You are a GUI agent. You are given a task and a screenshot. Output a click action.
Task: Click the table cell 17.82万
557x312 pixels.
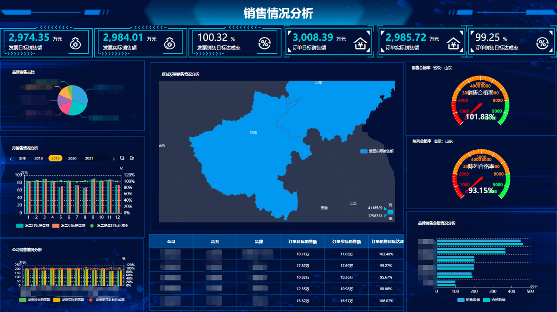303,266
